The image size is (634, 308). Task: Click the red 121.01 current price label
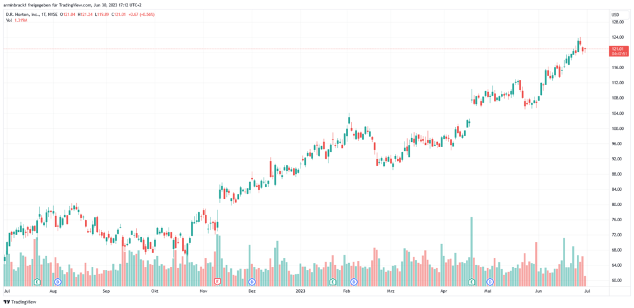coord(618,49)
